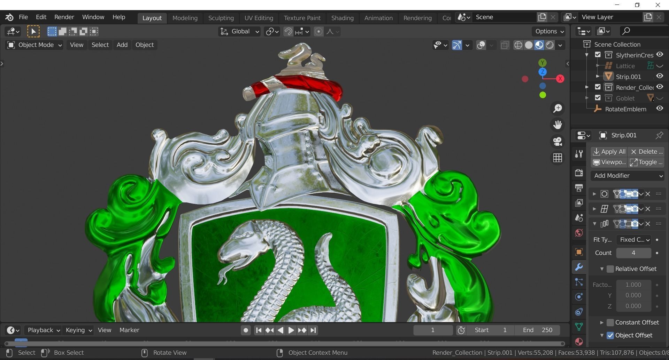This screenshot has width=669, height=360.
Task: Uncheck the Render_Collection checkbox
Action: click(x=598, y=87)
